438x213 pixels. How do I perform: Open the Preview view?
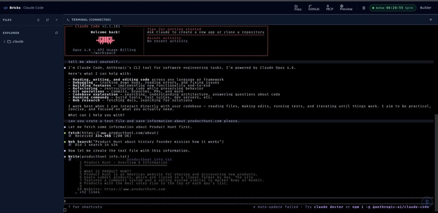click(346, 8)
